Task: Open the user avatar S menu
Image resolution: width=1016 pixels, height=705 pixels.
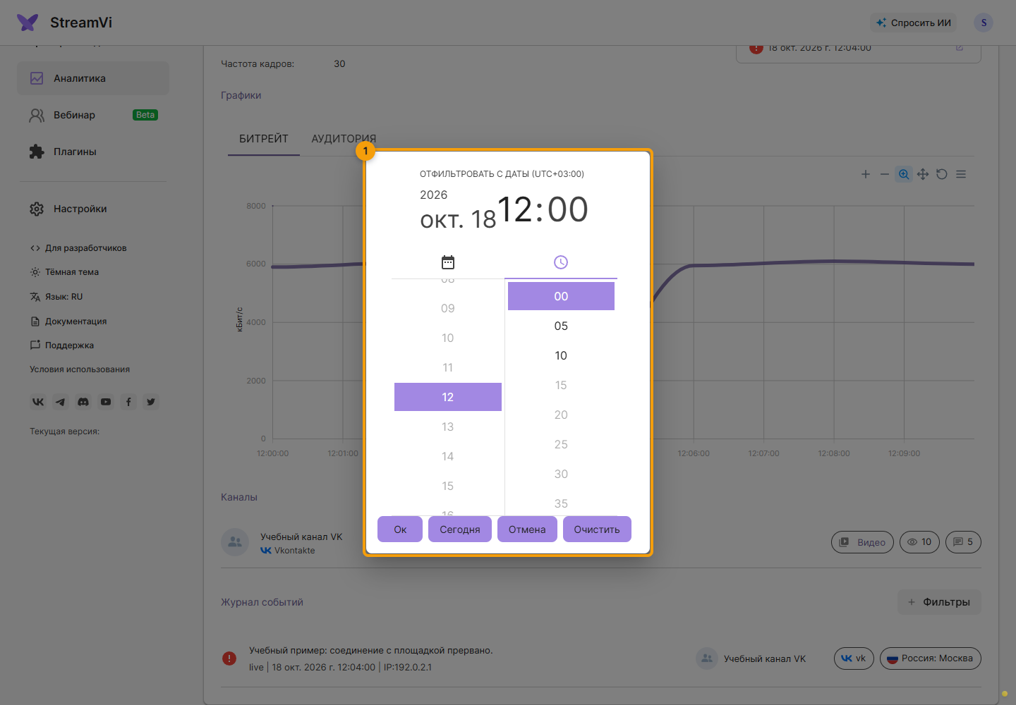Action: [x=984, y=23]
